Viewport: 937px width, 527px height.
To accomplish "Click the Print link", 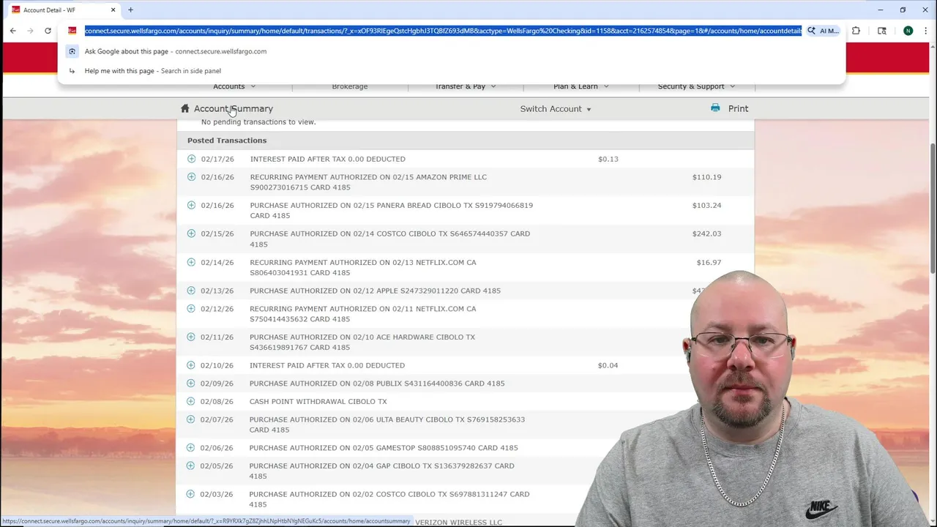I will click(738, 108).
